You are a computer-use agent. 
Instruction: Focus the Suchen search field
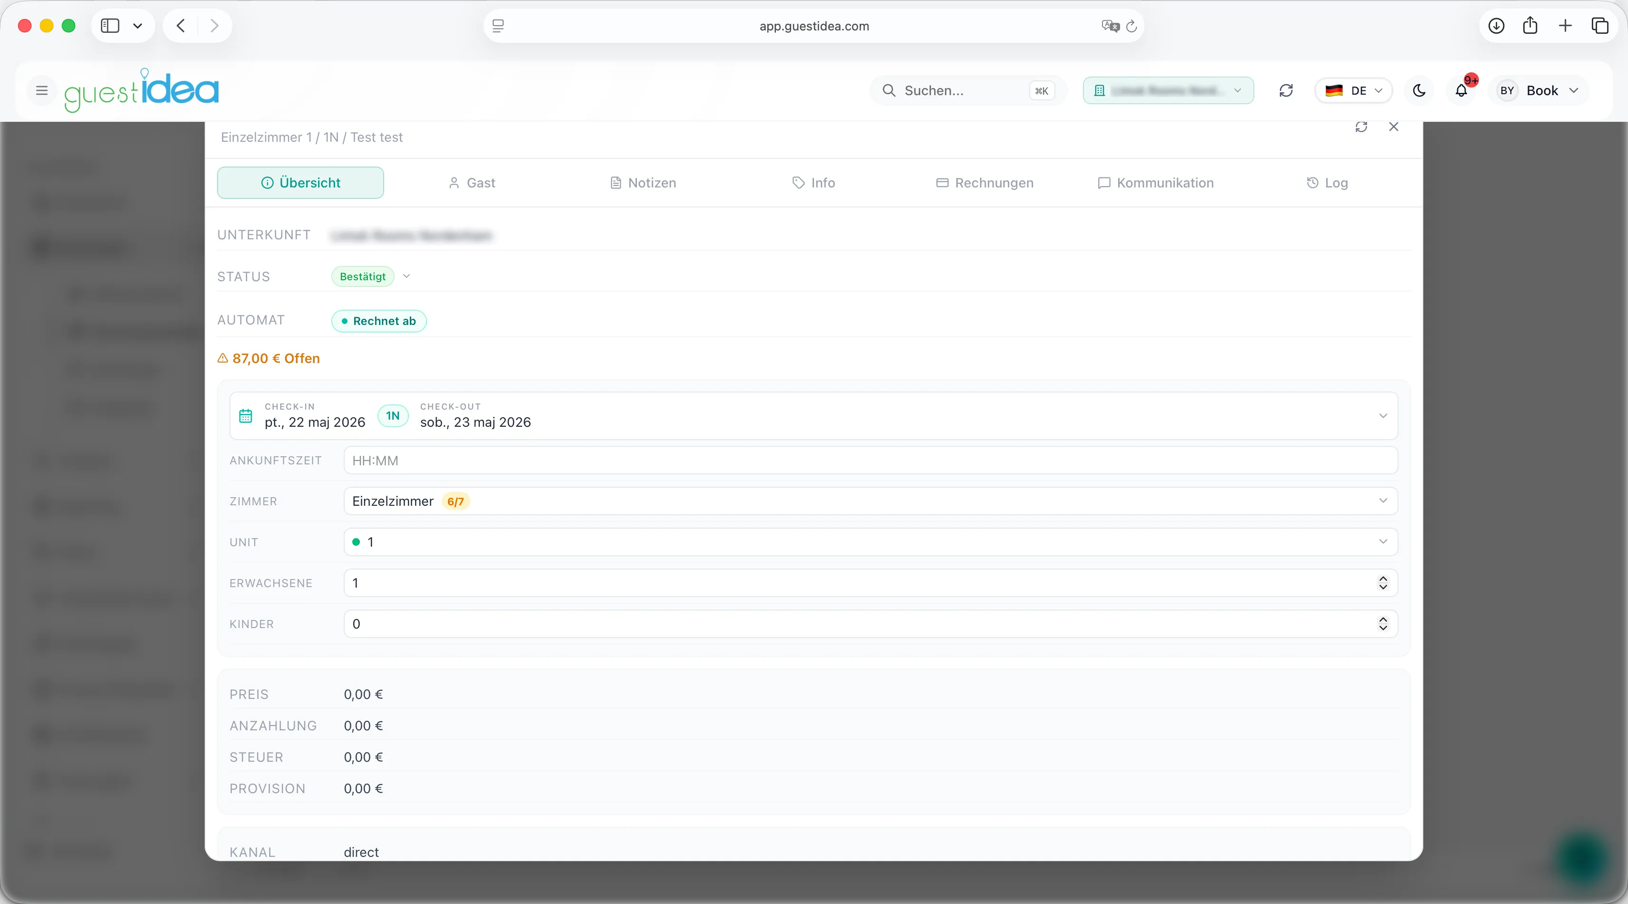968,90
